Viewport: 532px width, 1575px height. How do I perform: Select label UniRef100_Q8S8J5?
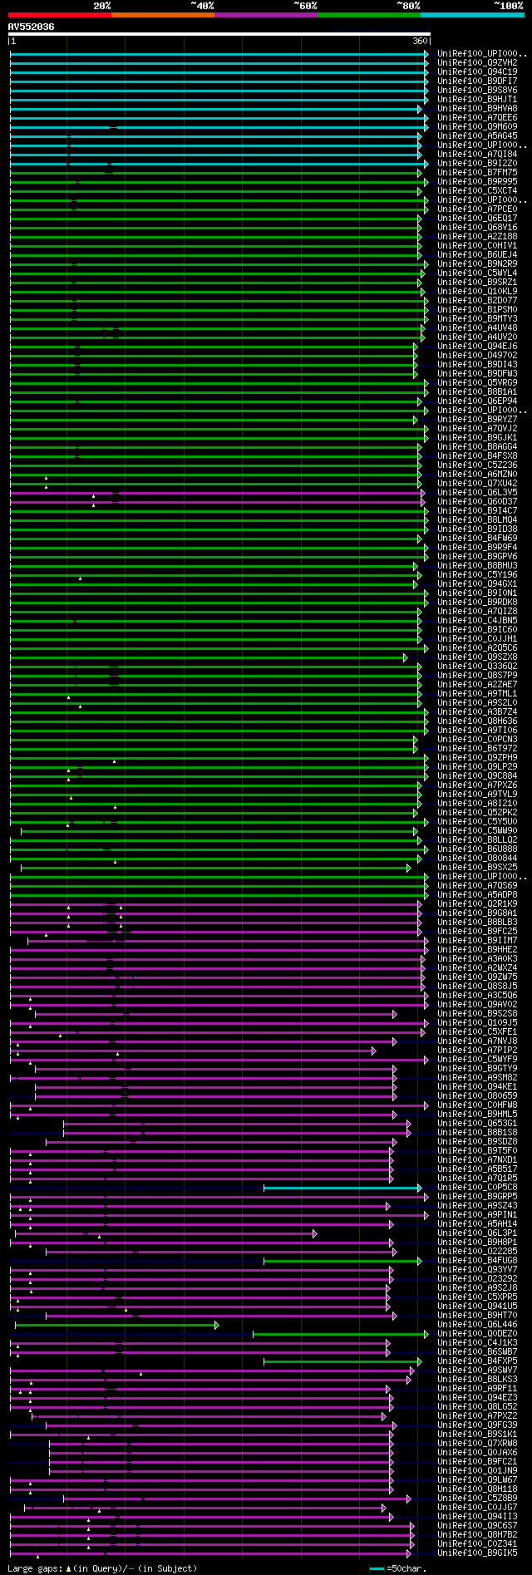[477, 986]
